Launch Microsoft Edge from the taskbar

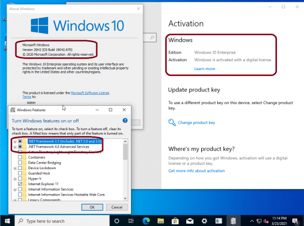(x=146, y=221)
